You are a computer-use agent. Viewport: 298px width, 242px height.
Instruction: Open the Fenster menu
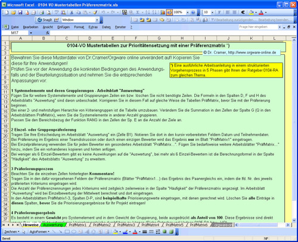(120, 27)
